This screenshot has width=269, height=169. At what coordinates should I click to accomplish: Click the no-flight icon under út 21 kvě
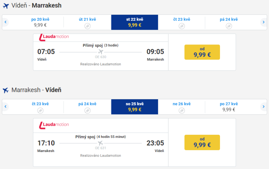[x=87, y=26]
